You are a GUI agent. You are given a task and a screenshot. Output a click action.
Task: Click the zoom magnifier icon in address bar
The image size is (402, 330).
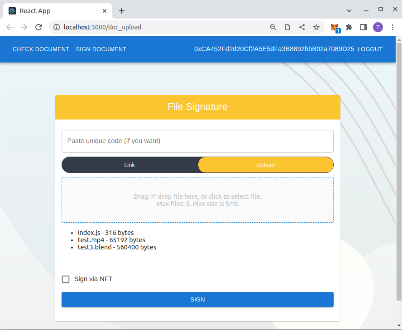pos(273,27)
